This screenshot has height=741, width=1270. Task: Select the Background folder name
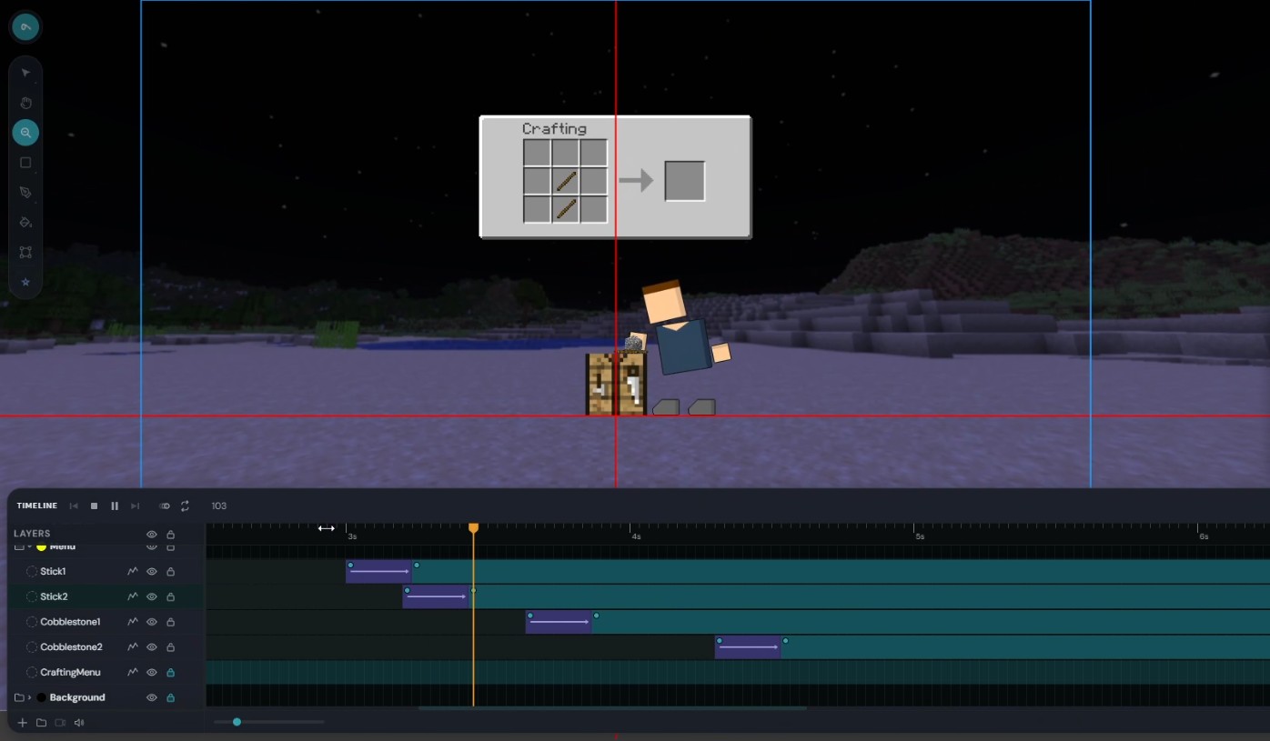click(x=77, y=697)
